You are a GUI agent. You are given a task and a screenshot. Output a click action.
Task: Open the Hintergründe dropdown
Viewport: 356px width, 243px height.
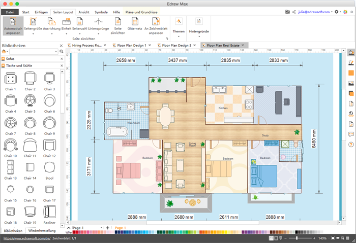pos(199,24)
